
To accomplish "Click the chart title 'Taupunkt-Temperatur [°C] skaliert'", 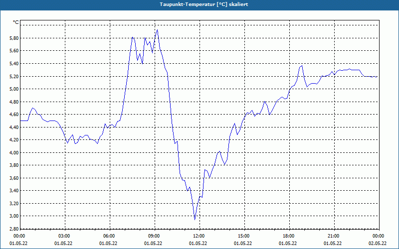I will pyautogui.click(x=204, y=4).
